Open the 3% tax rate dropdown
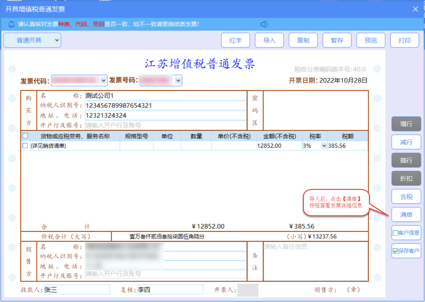425x302 pixels. tap(324, 146)
